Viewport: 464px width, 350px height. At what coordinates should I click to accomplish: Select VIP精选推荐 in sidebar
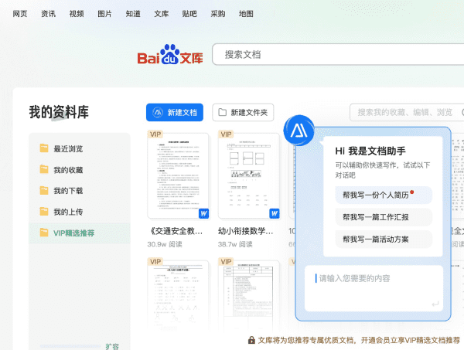tap(73, 233)
